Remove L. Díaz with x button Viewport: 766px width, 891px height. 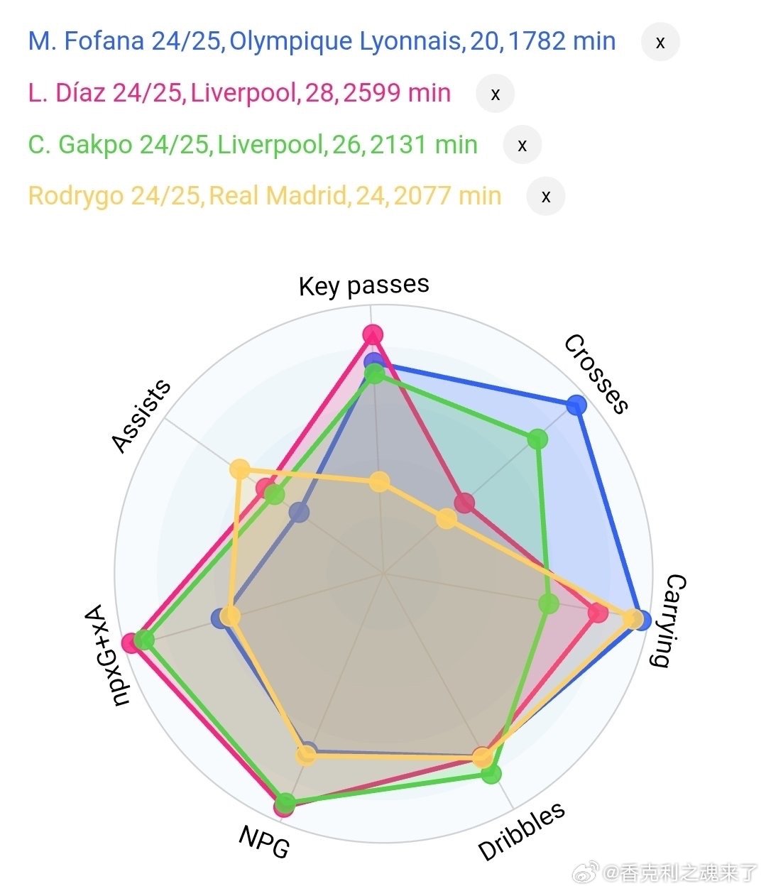point(496,94)
